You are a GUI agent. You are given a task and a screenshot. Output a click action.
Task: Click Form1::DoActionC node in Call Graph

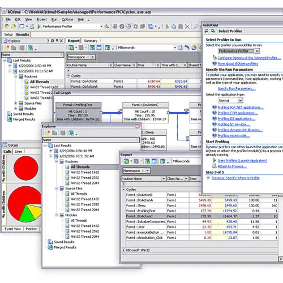[145, 113]
